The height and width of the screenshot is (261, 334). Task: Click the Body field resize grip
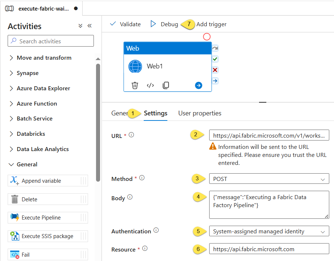click(327, 216)
